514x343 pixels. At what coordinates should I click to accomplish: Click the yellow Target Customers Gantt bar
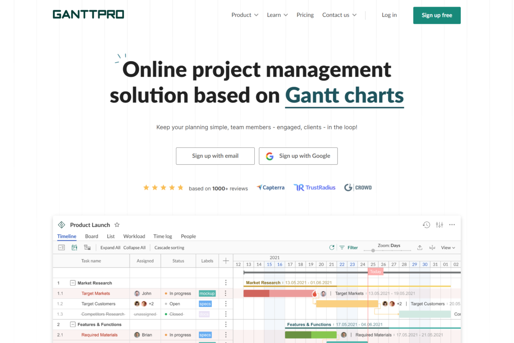click(347, 304)
